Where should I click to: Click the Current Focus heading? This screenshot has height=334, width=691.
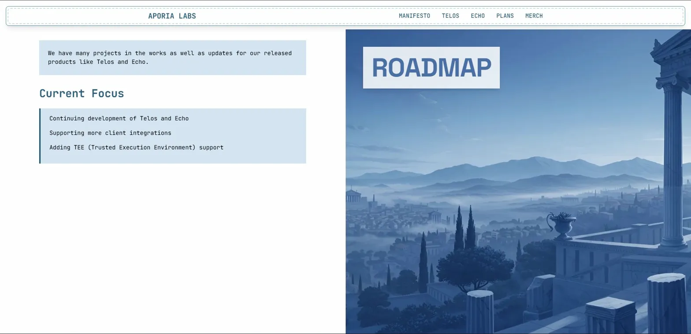[82, 93]
